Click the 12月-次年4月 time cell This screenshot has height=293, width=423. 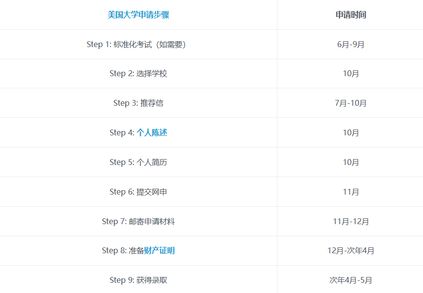pos(351,250)
